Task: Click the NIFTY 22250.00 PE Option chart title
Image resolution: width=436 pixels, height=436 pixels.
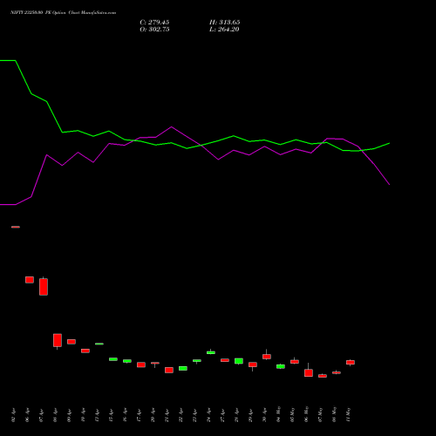Action: coord(63,13)
